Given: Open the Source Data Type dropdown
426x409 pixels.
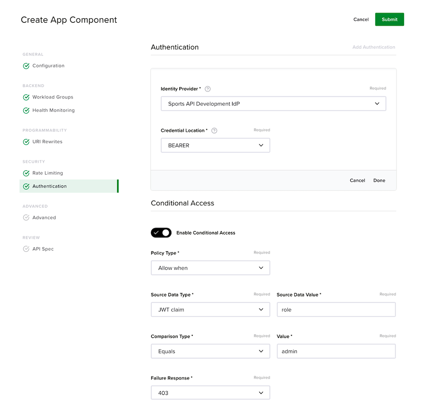Looking at the screenshot, I should tap(210, 310).
